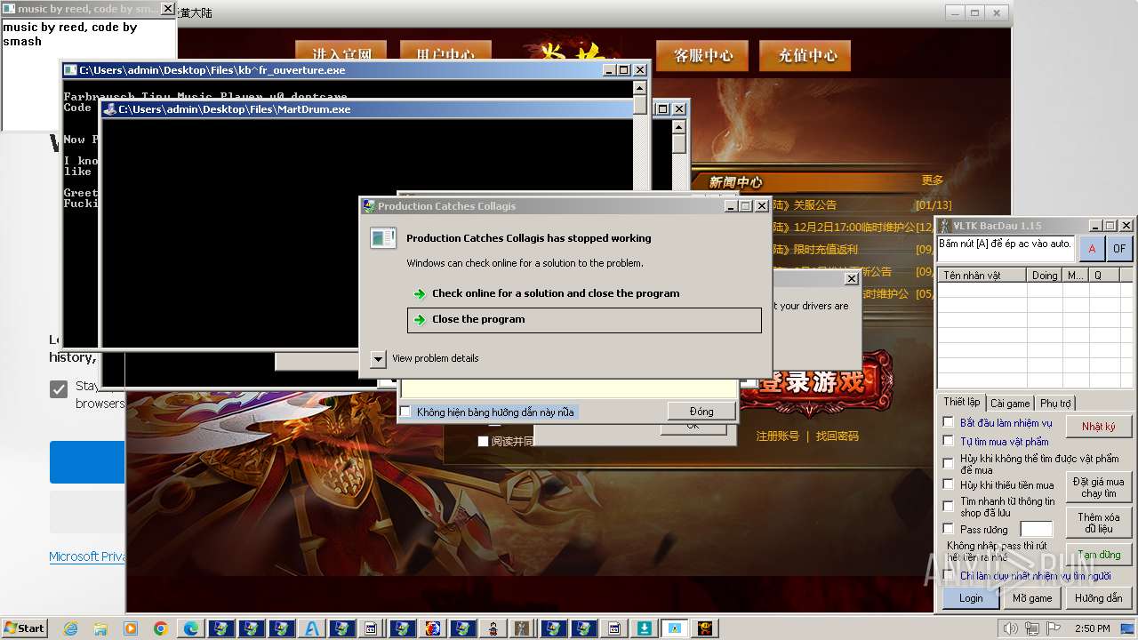Click the 'Pass rương' password input field

pyautogui.click(x=1036, y=530)
